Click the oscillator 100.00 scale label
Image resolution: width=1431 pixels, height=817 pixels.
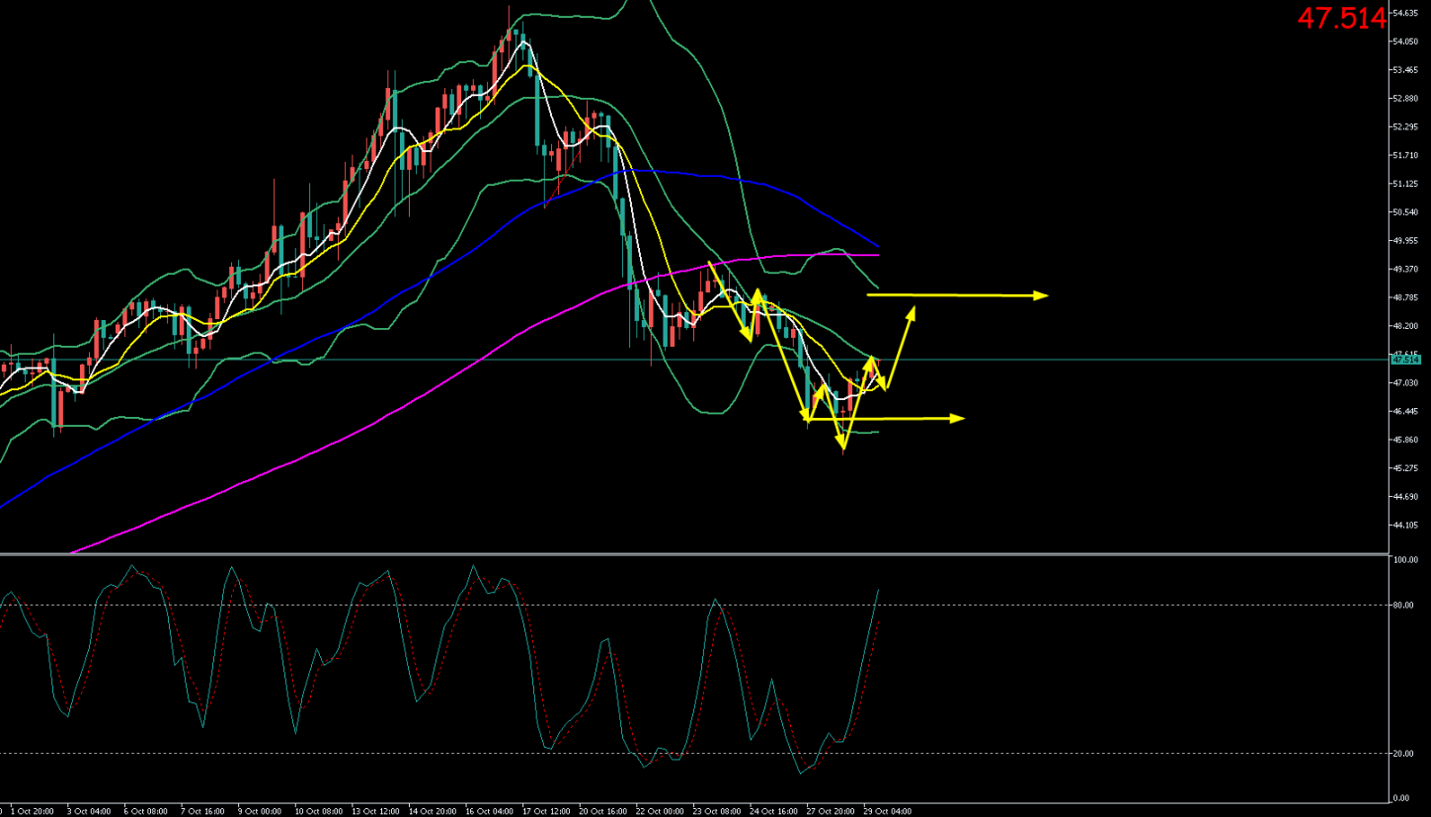point(1402,561)
